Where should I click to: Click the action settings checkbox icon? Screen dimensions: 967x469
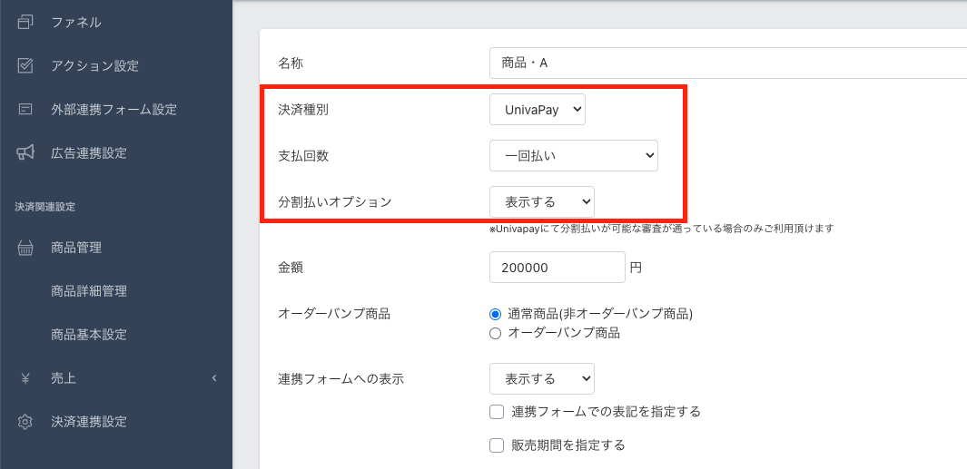(x=25, y=65)
